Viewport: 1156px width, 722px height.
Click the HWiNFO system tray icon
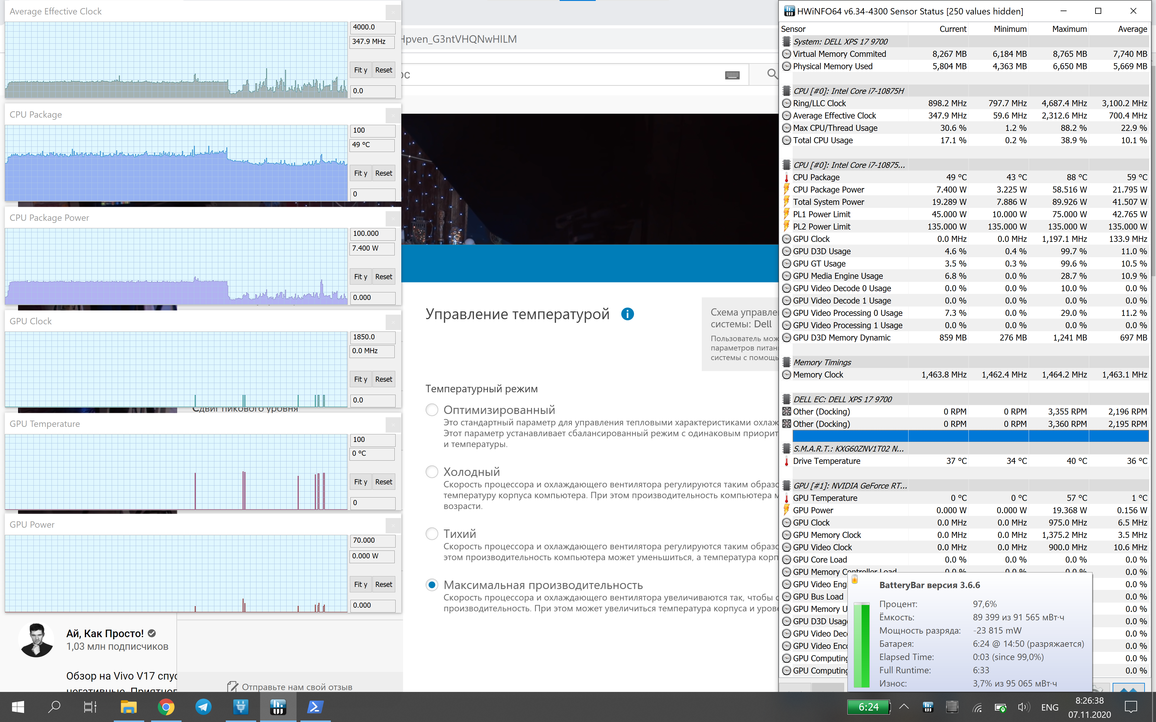[928, 707]
